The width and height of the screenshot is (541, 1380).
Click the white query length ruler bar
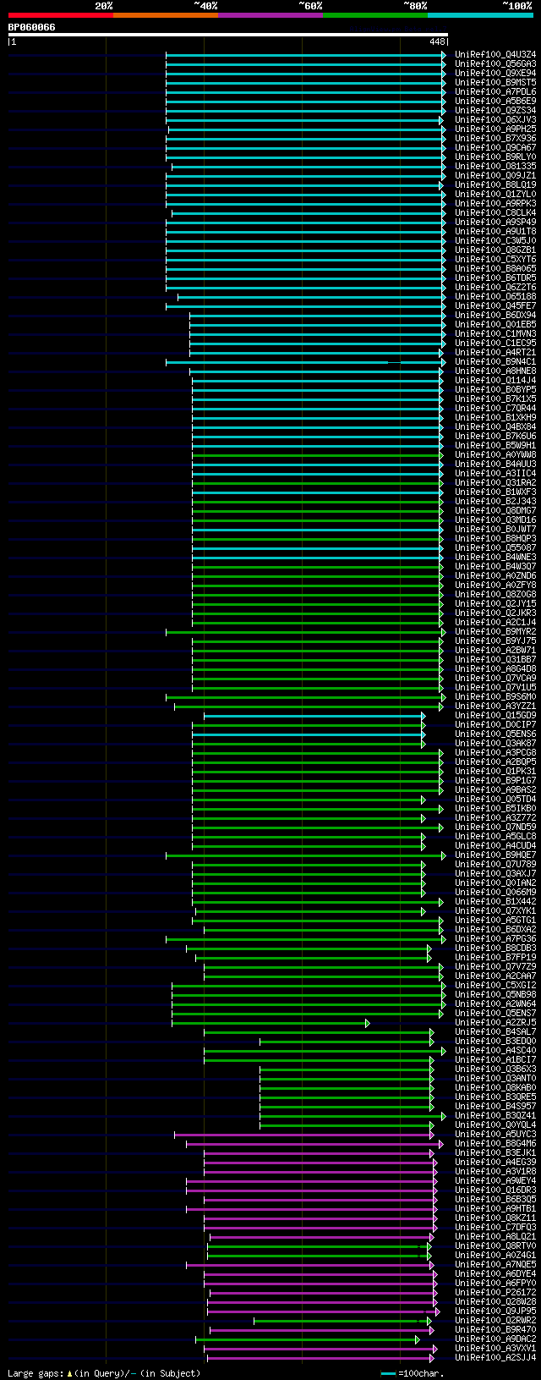pos(227,35)
